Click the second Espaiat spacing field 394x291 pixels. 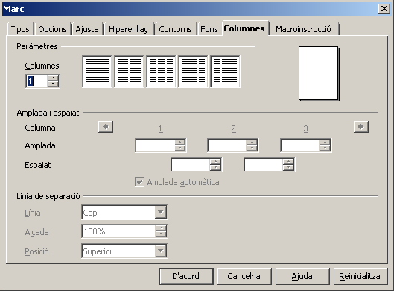point(264,165)
